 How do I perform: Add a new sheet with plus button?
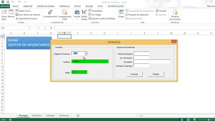coord(78,116)
